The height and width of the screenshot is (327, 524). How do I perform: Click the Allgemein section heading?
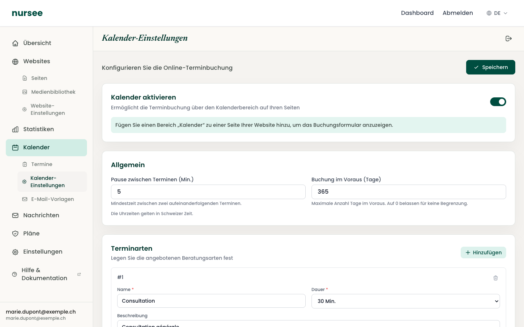[x=128, y=165]
